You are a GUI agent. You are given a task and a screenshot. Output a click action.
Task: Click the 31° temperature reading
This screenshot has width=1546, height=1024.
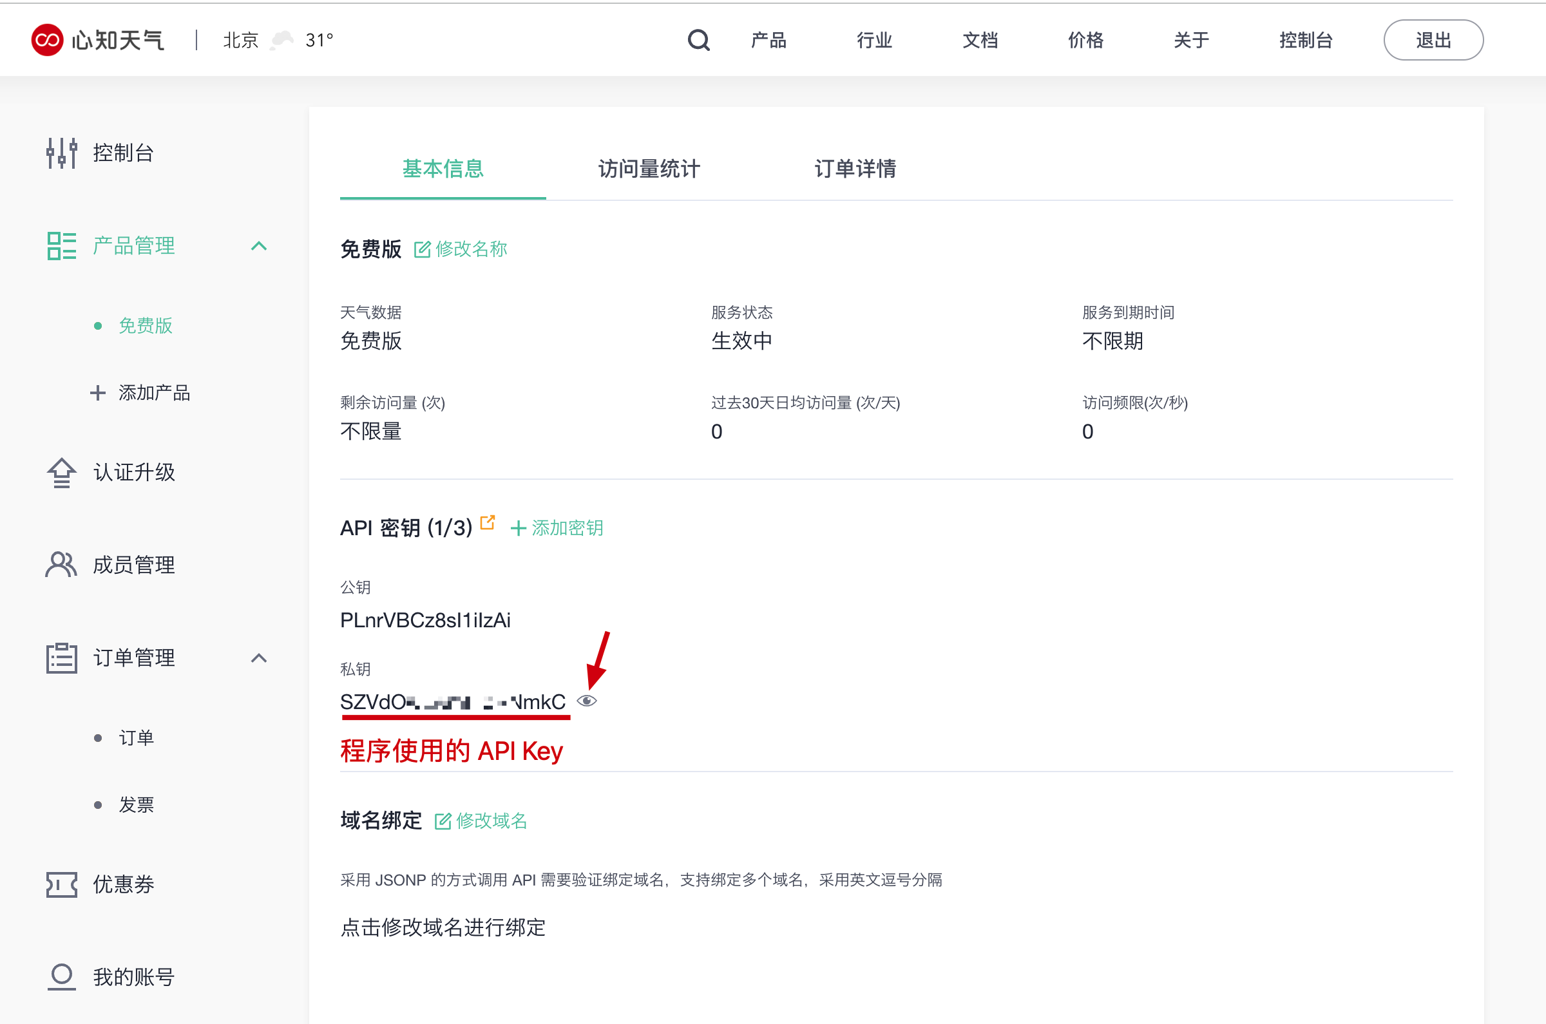(x=320, y=40)
